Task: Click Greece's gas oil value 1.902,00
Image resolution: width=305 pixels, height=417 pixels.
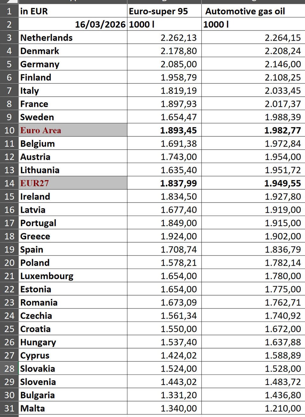Action: (282, 236)
